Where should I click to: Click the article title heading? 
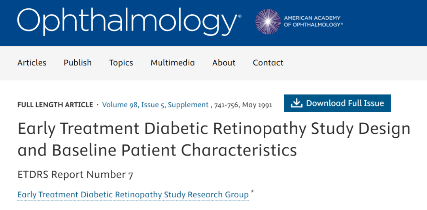[213, 139]
